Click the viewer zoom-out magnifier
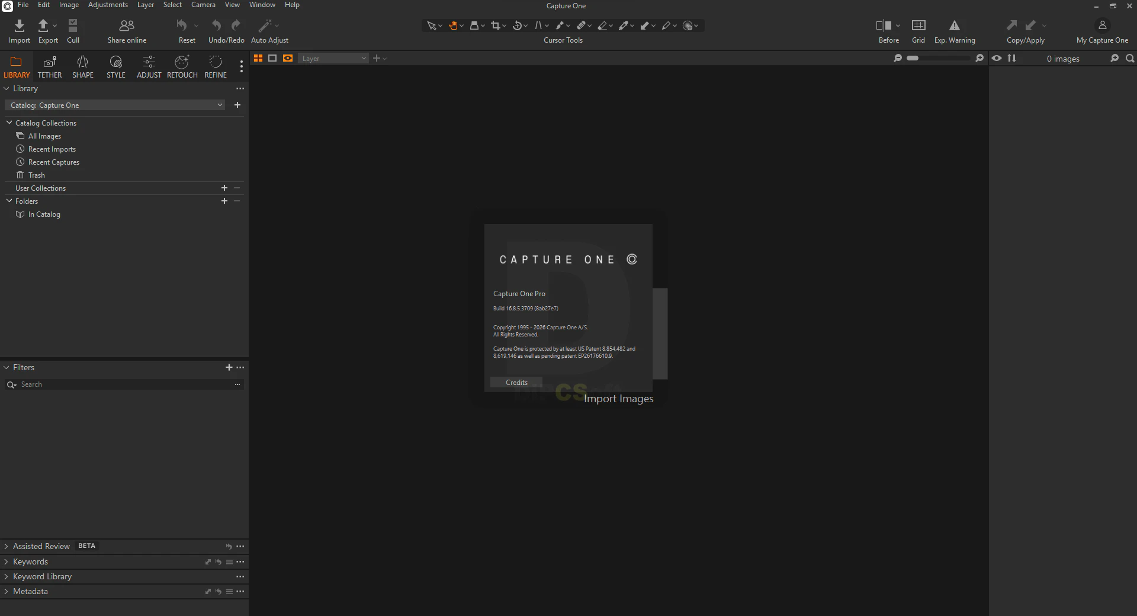Viewport: 1137px width, 616px height. (898, 58)
